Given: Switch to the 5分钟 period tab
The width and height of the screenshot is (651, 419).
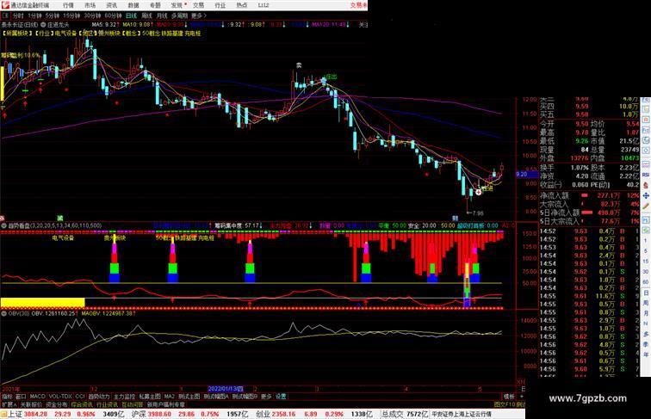Looking at the screenshot, I should pos(53,15).
